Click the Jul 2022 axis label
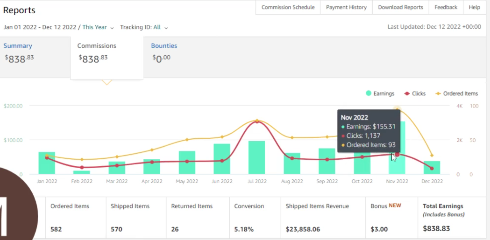490x240 pixels. (x=257, y=181)
